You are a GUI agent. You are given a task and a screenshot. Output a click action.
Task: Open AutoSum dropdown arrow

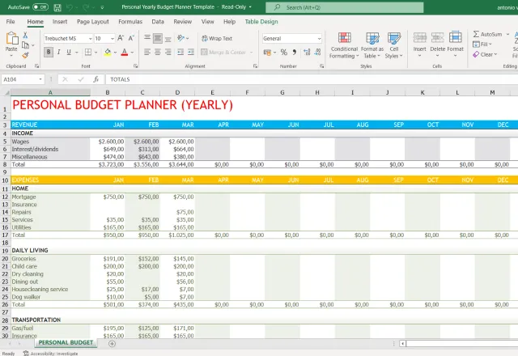tap(507, 34)
